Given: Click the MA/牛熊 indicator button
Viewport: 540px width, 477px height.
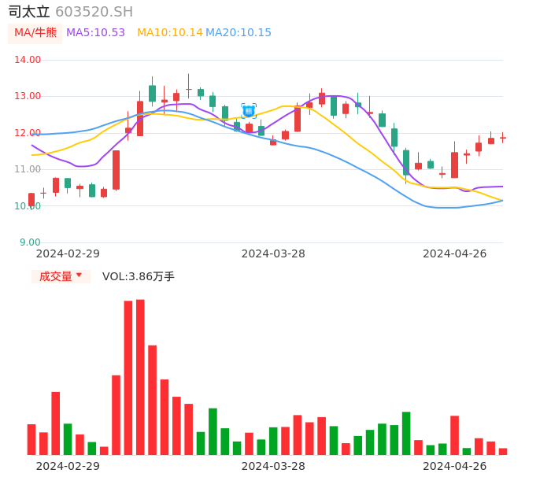Looking at the screenshot, I should 35,33.
